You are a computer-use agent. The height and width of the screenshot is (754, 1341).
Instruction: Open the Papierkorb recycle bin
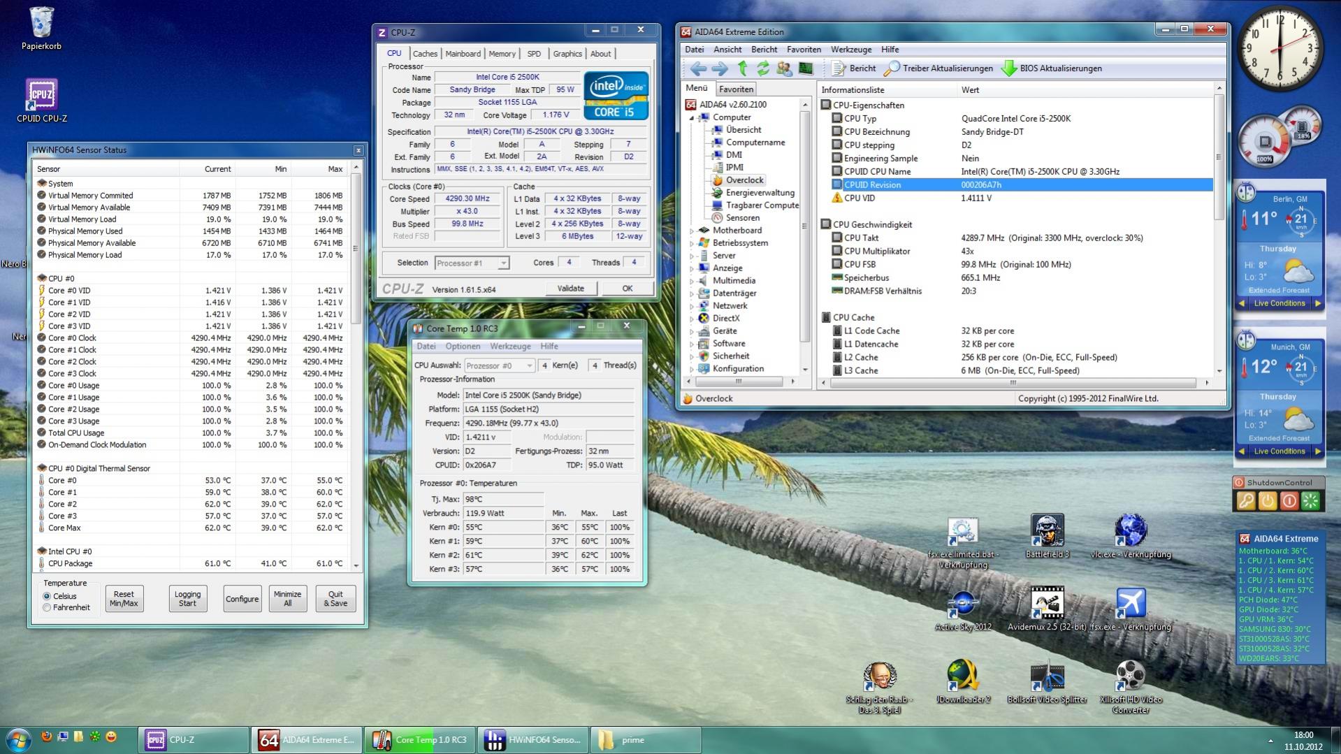[x=41, y=23]
